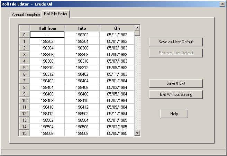Choose Exit Without Saving
The height and width of the screenshot is (156, 227).
coord(176,94)
